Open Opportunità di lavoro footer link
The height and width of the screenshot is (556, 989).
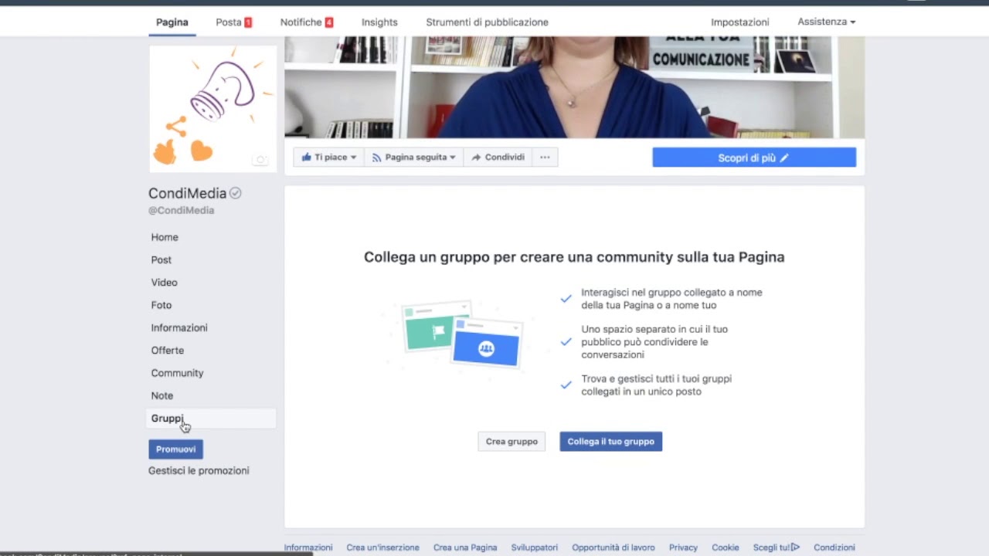(x=613, y=548)
